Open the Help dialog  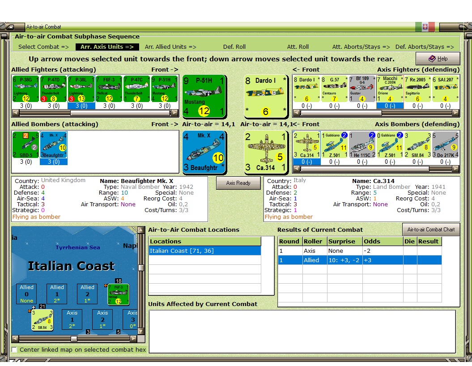(438, 59)
